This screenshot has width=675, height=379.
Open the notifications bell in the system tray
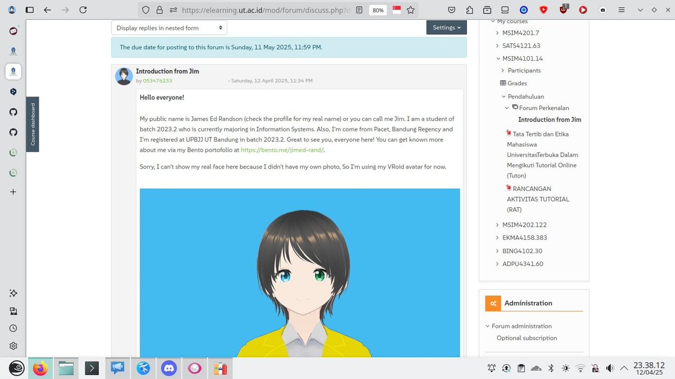(492, 368)
